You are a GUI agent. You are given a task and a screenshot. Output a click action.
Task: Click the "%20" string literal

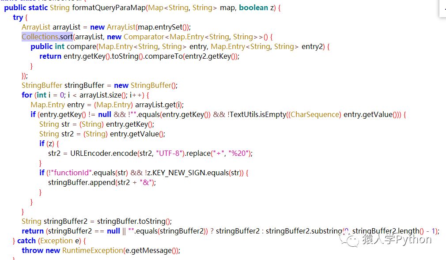239,153
